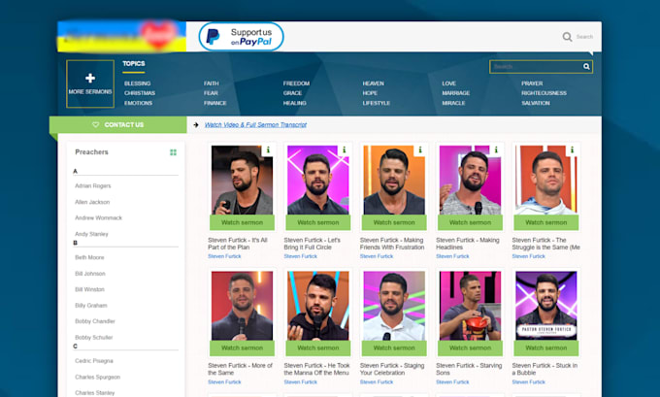Viewport: 660px width, 397px height.
Task: Click Watch sermon under Let's Bring It Full Circle
Action: (x=318, y=222)
